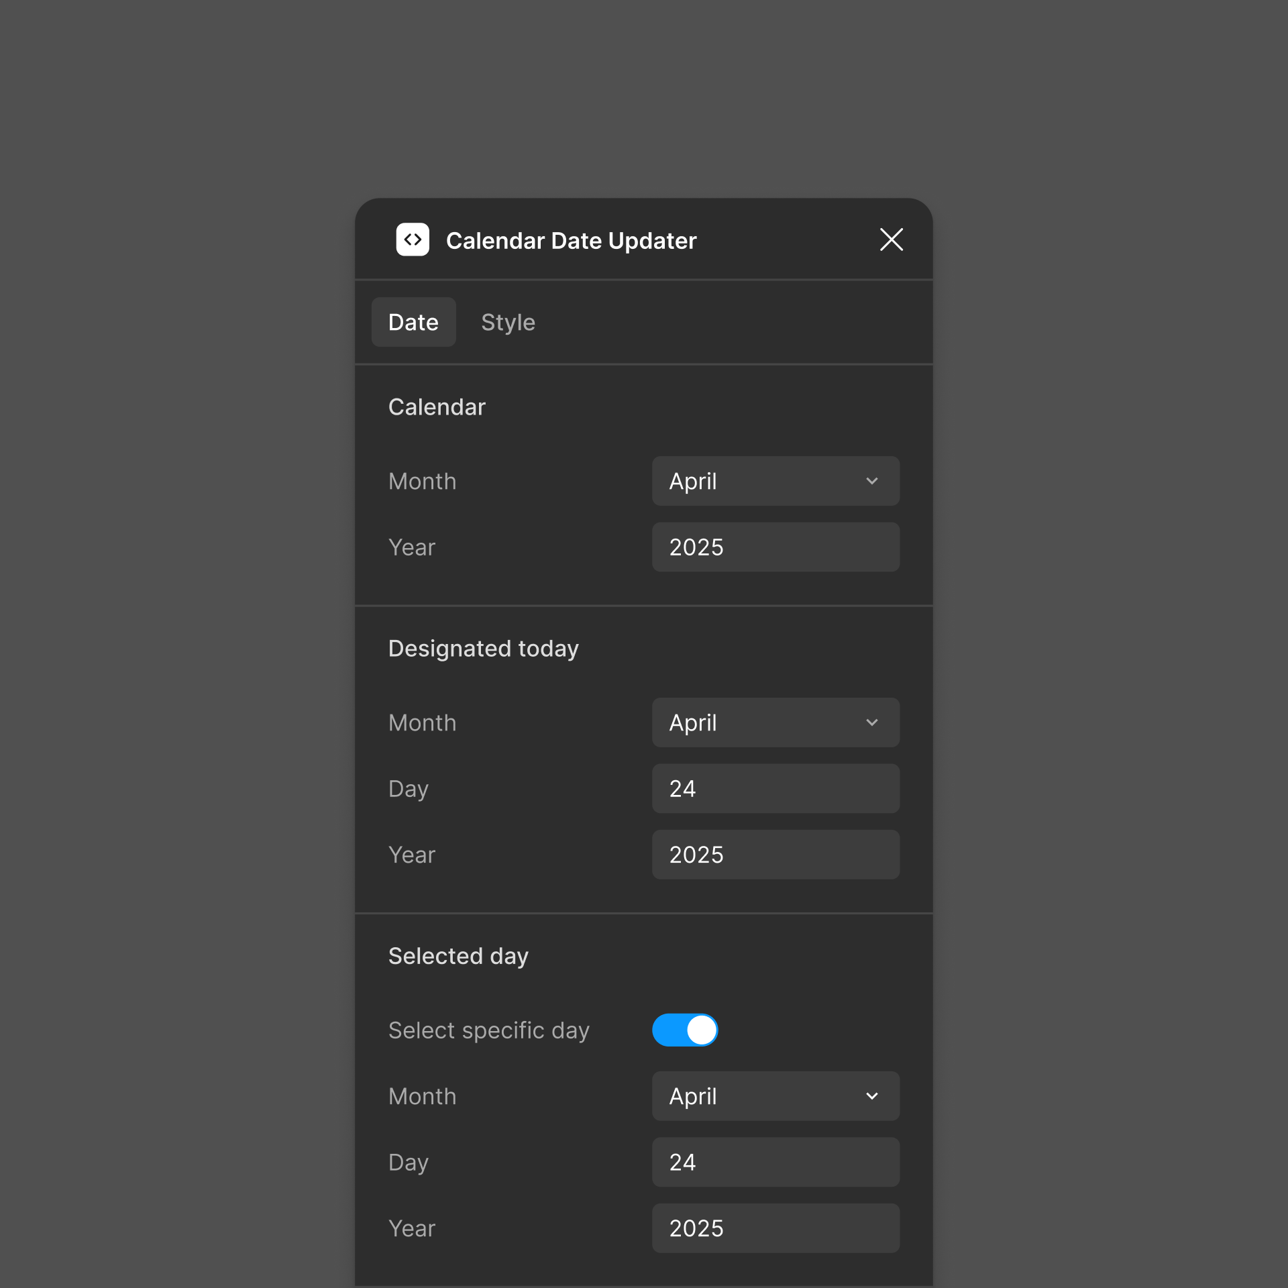Viewport: 1288px width, 1288px height.
Task: Click the Designated today Month chevron arrow
Action: tap(871, 722)
